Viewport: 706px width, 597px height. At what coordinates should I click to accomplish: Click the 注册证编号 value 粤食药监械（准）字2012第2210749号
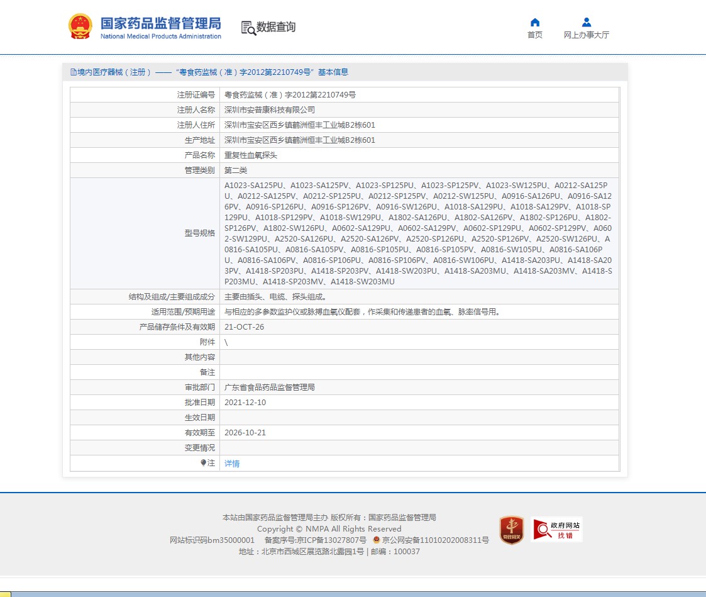290,94
